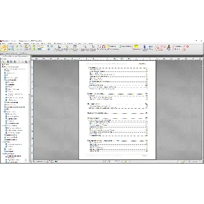Click the first bookmarks panel toolbar icon
Image resolution: width=204 pixels, height=204 pixels.
click(3, 62)
